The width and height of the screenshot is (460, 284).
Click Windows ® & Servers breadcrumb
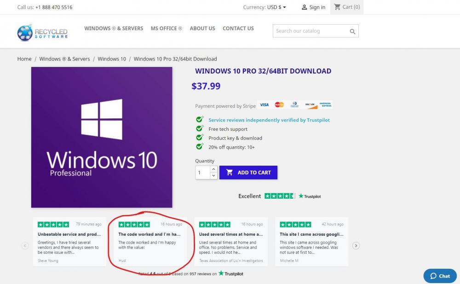point(64,59)
